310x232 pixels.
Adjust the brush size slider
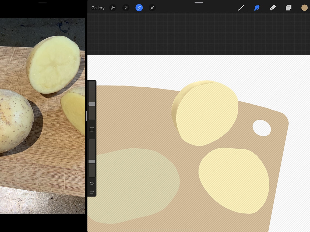(91, 103)
